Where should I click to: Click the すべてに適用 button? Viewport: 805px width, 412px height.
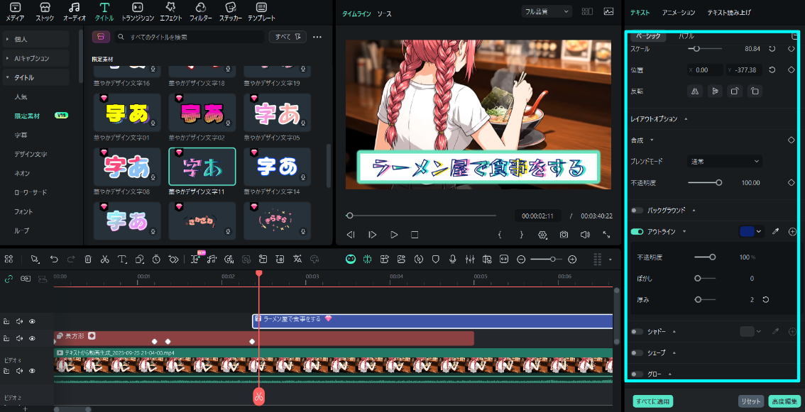(x=652, y=400)
